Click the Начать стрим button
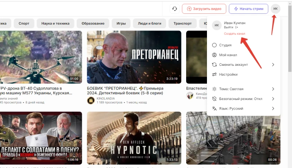Screen dimensions: 292x168 point(249,9)
